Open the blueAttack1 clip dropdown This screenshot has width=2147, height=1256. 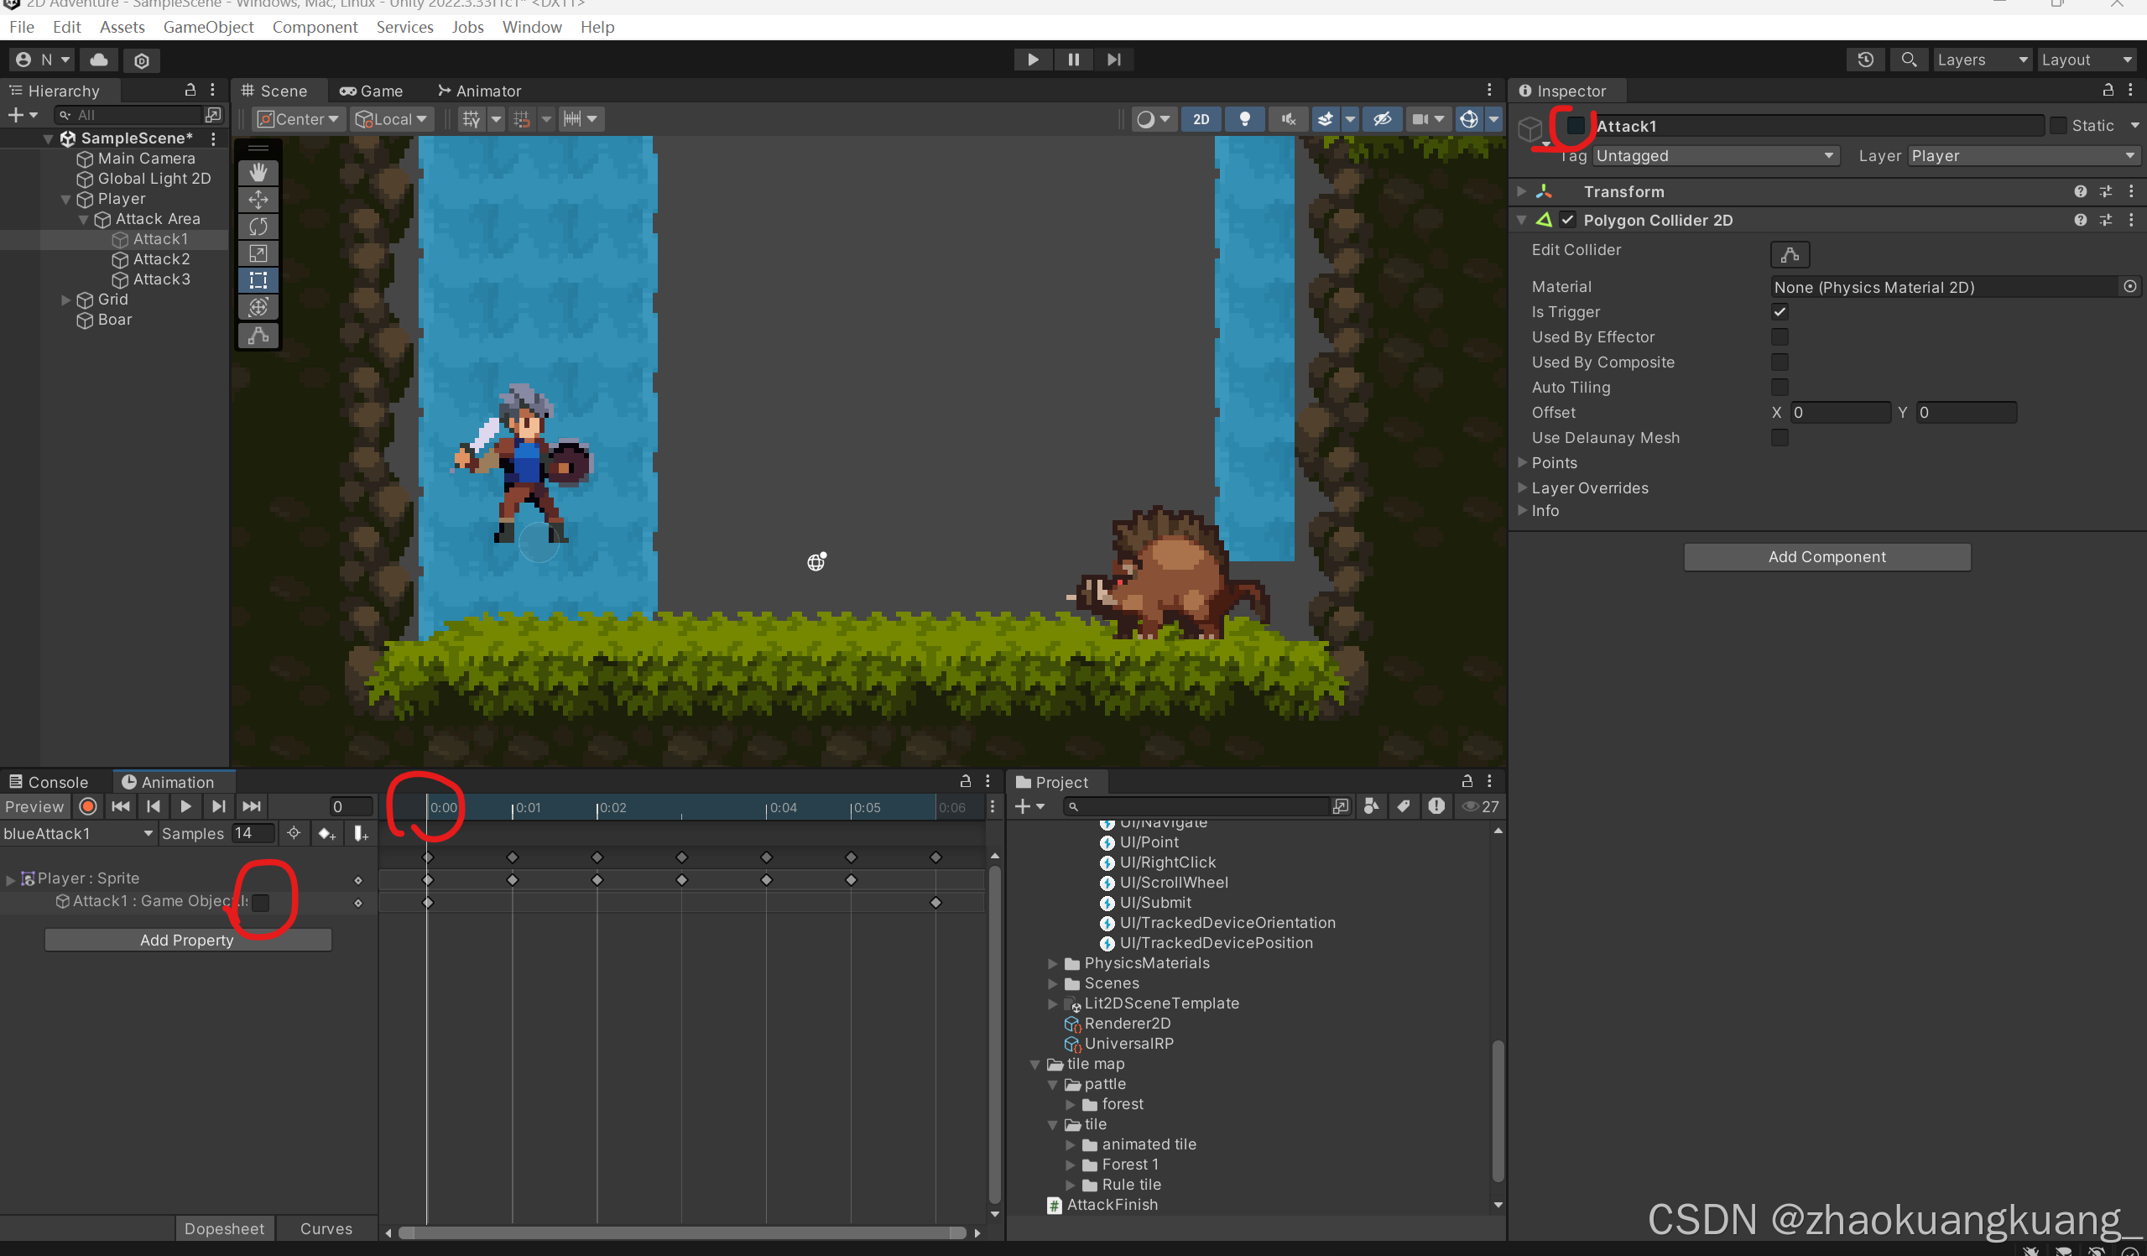click(78, 833)
